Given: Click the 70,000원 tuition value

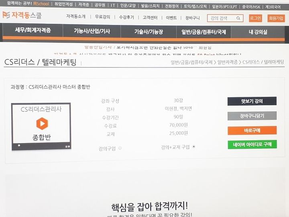Looking at the screenshot, I should [178, 125].
